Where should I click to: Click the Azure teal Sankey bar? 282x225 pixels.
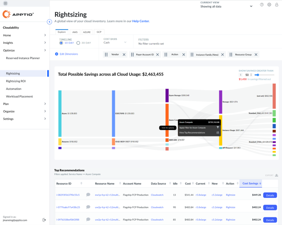pyautogui.click(x=60, y=113)
